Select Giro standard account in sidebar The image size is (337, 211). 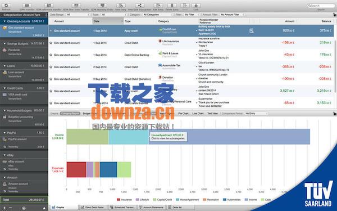tap(24, 31)
